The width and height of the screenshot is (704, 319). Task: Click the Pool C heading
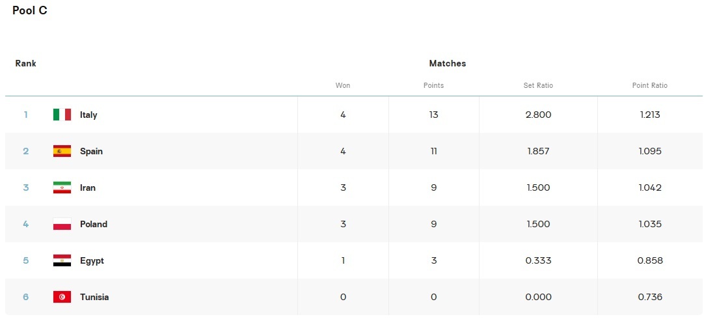coord(30,10)
